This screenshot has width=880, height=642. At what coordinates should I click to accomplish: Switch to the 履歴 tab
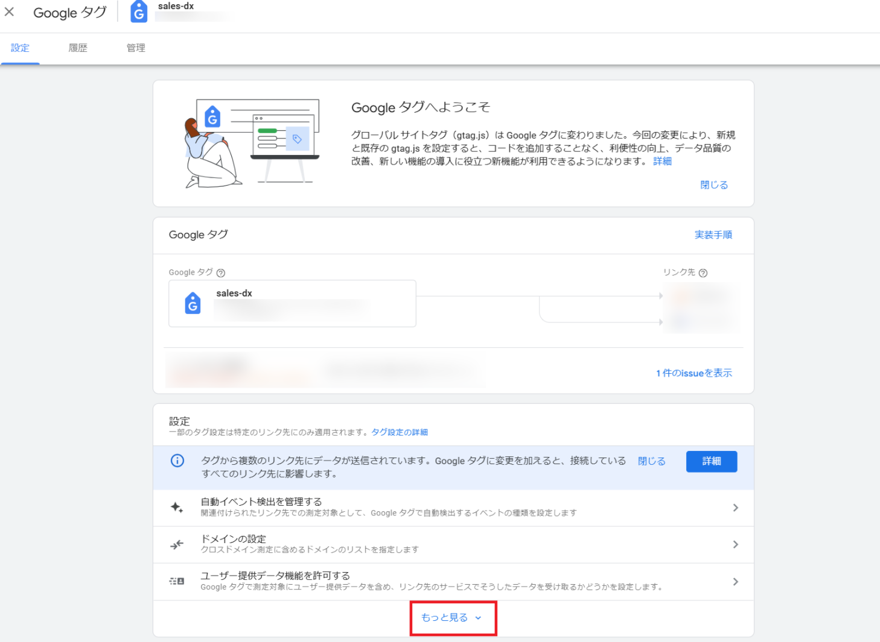pyautogui.click(x=78, y=48)
